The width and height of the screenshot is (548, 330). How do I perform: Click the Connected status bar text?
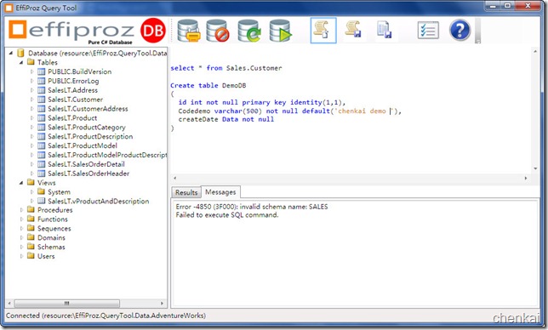106,316
